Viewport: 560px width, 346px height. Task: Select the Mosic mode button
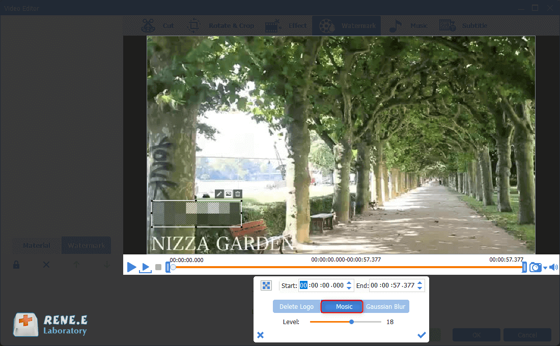point(342,306)
